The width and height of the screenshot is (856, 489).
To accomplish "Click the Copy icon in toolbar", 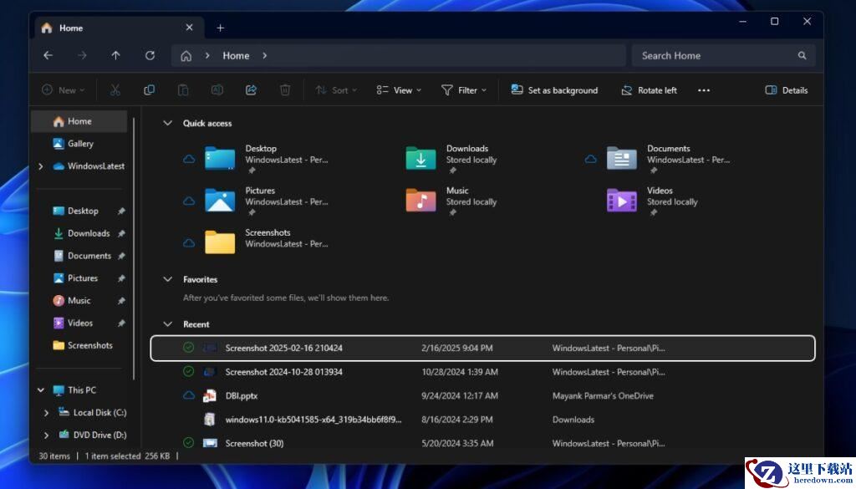I will point(149,90).
